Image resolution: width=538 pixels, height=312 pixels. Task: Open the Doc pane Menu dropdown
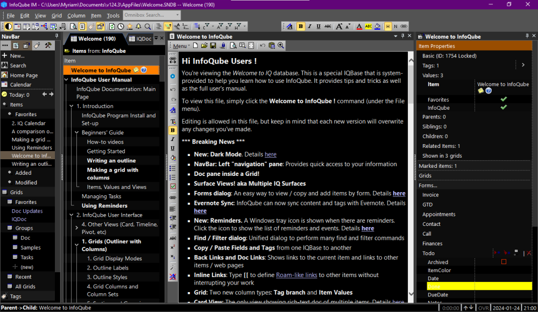pos(181,46)
